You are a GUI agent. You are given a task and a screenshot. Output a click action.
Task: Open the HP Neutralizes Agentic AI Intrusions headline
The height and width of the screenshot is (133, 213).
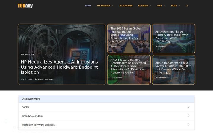(59, 67)
